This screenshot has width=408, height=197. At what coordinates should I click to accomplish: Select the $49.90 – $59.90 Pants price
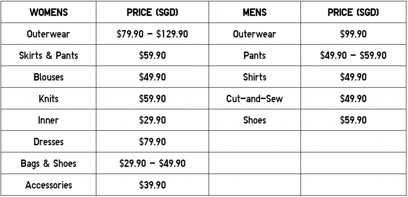coord(353,55)
